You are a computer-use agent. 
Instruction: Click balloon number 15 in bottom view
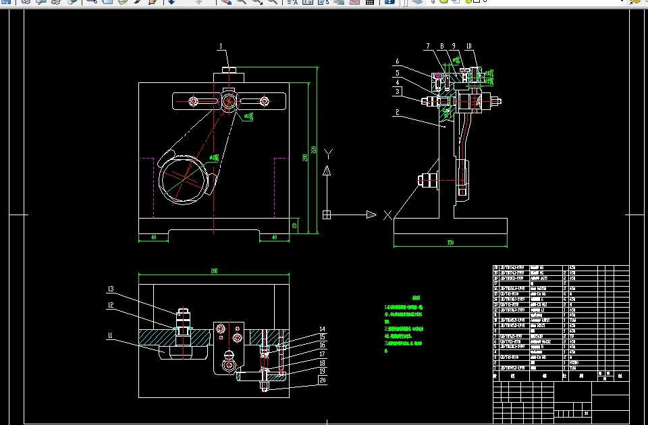[323, 337]
